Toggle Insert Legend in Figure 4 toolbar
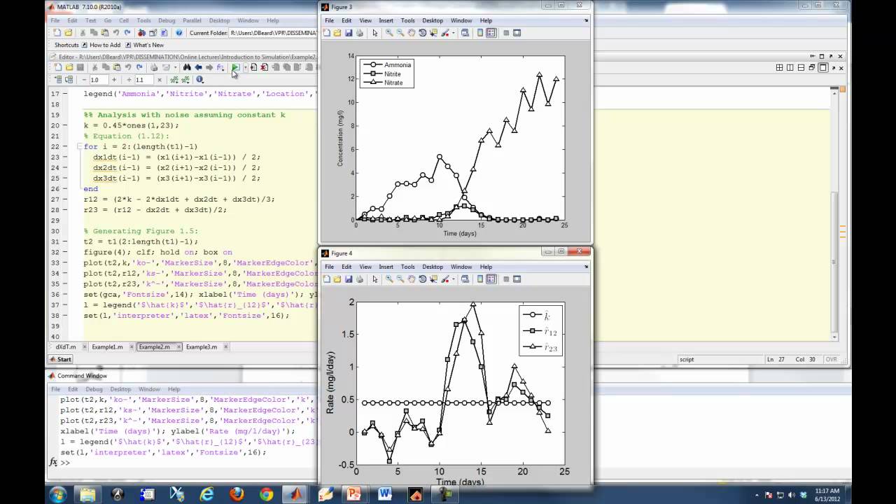Image resolution: width=896 pixels, height=504 pixels. 491,279
